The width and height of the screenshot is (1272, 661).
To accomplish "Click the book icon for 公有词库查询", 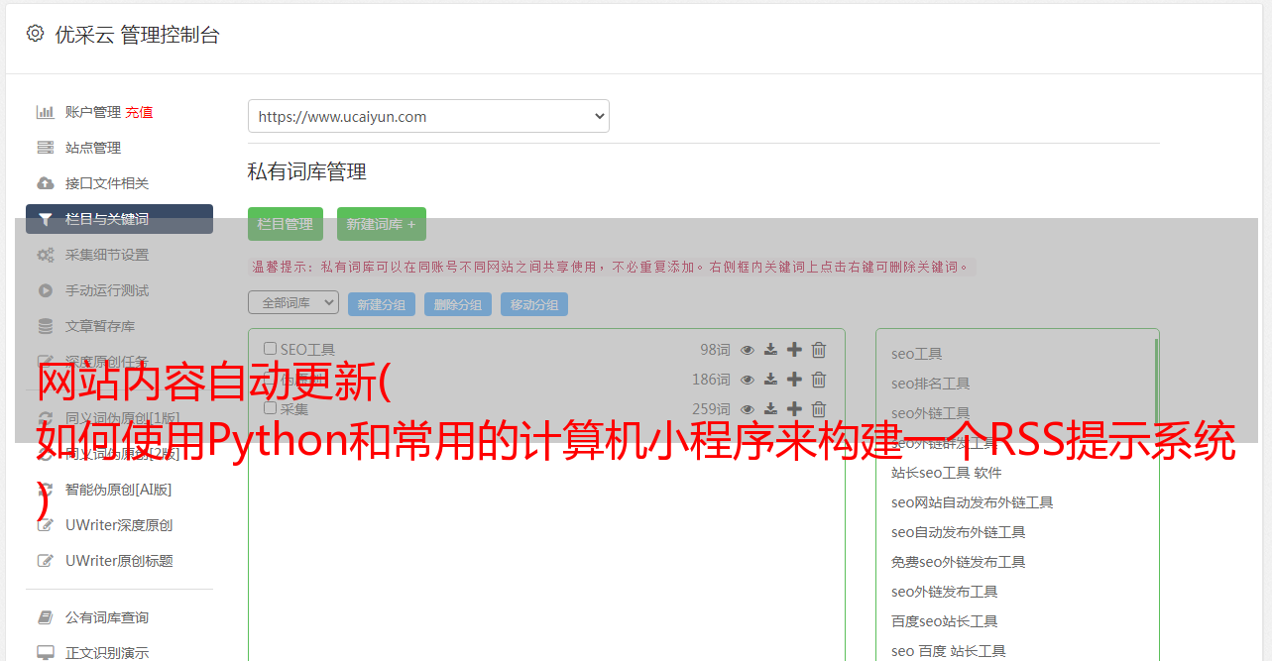I will (45, 617).
